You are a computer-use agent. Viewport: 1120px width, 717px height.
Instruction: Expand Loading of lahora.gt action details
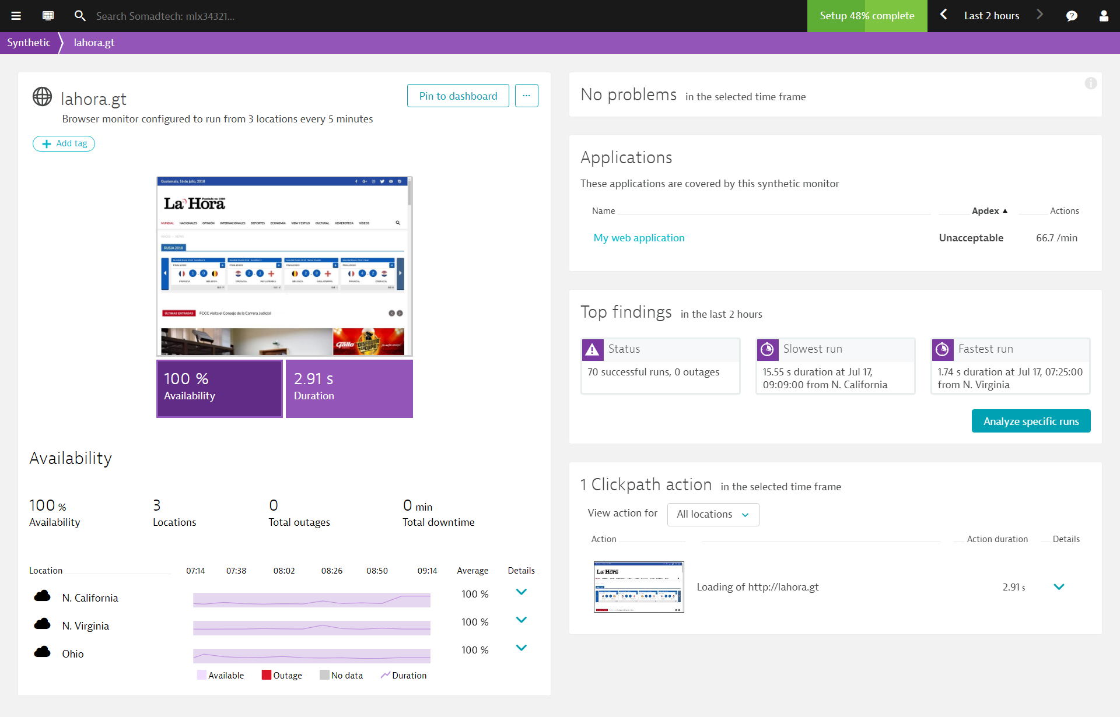tap(1059, 587)
